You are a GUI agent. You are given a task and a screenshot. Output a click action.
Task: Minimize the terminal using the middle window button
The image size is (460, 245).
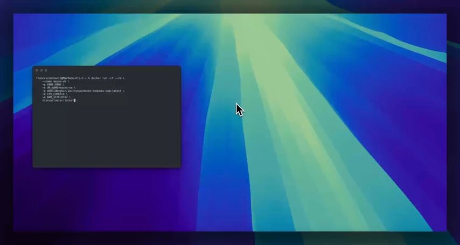point(41,71)
